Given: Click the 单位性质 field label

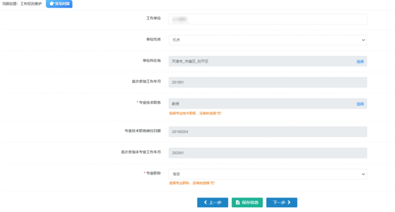Looking at the screenshot, I should click(153, 40).
